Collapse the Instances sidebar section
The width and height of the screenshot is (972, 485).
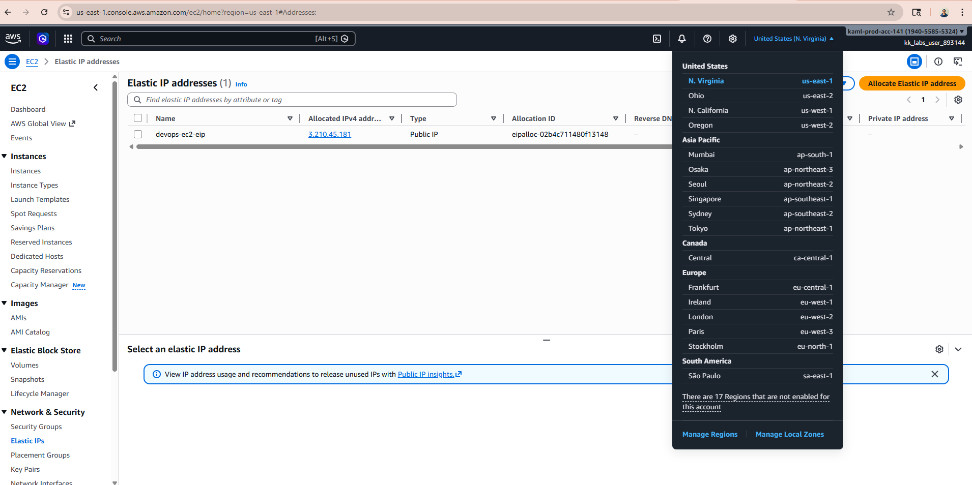click(x=5, y=156)
